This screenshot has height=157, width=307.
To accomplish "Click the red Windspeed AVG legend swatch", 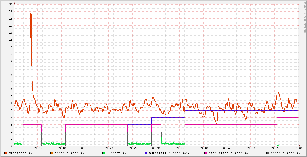I will (x=5, y=153).
